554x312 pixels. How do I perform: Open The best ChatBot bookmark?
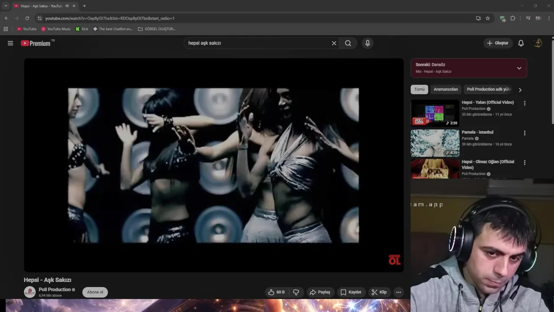[113, 29]
